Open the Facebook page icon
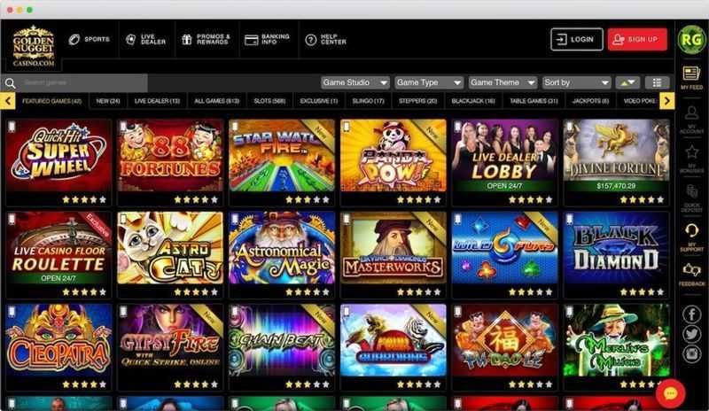The width and height of the screenshot is (709, 411). (691, 314)
